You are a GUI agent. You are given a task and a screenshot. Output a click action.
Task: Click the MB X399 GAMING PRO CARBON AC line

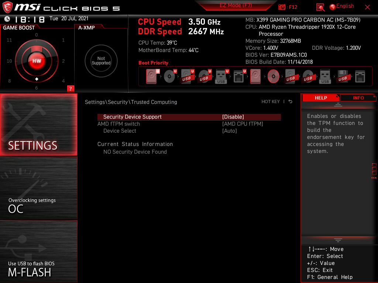pos(303,20)
